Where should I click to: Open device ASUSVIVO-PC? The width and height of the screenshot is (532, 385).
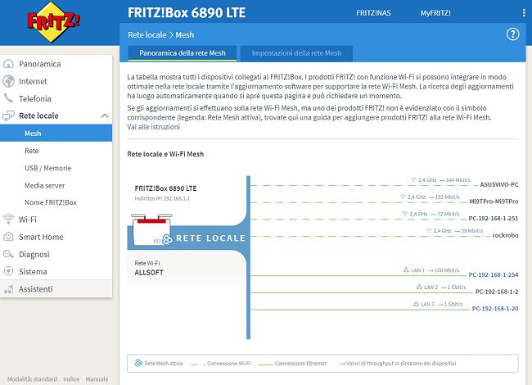[499, 184]
